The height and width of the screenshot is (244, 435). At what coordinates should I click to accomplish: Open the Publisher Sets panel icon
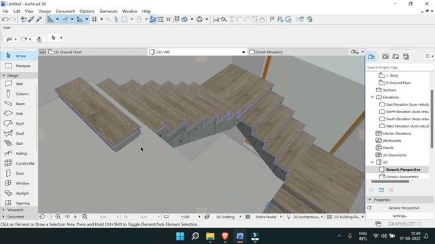pos(406,56)
